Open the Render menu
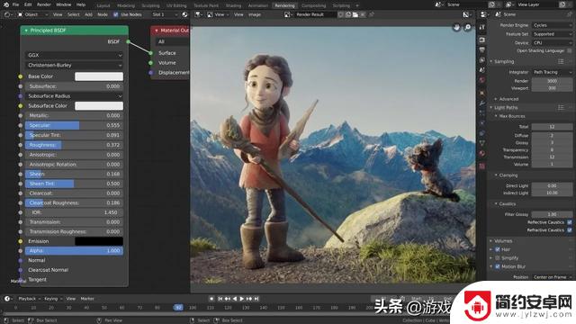This screenshot has width=576, height=324. pos(44,4)
